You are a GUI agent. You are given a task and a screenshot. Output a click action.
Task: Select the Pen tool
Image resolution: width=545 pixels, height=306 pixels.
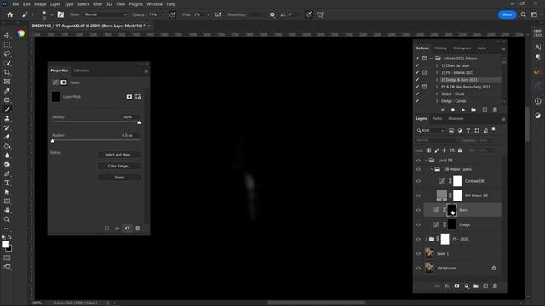pos(7,173)
